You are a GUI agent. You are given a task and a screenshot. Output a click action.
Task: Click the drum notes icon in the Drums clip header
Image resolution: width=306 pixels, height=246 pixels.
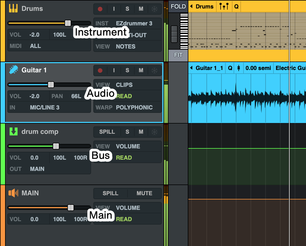click(224, 6)
